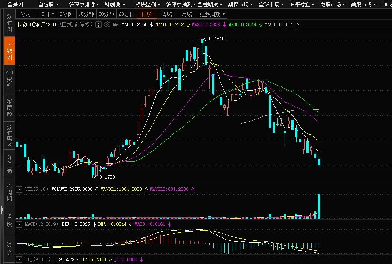
Task: Click the MACD indicator help question mark
Action: (19, 224)
